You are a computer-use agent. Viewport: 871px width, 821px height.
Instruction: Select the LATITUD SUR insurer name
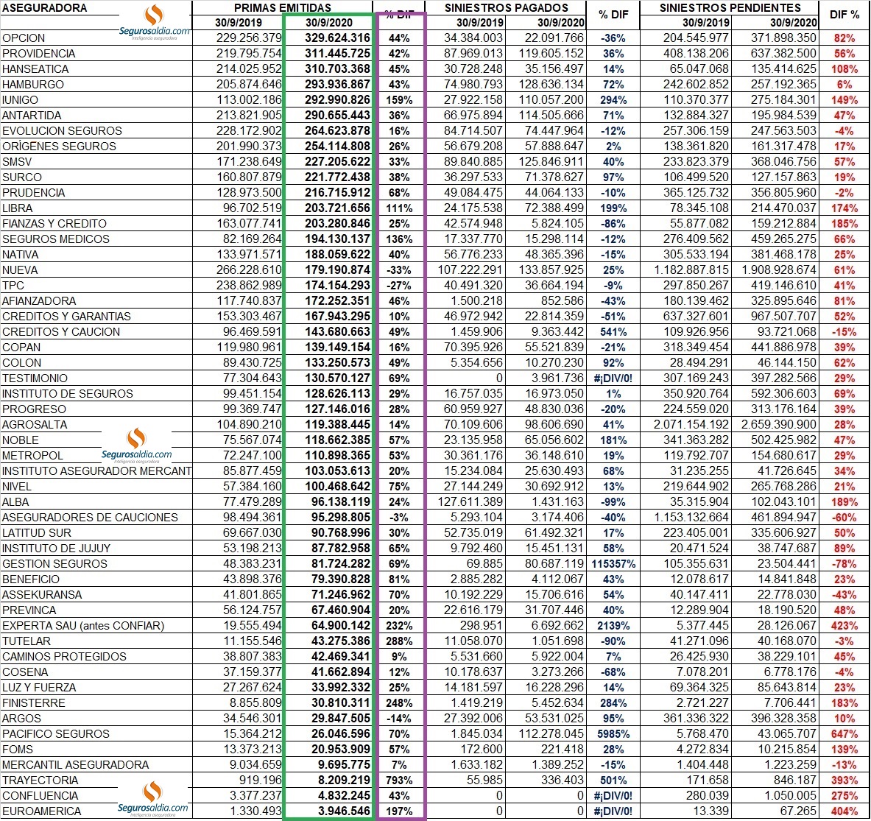tap(37, 533)
